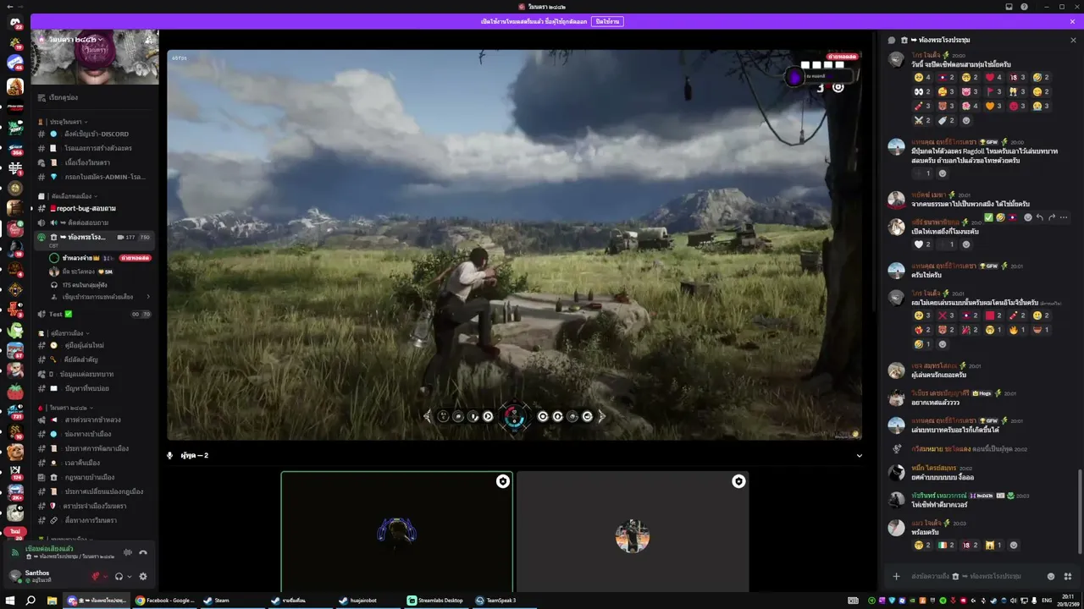1084x609 pixels.
Task: Open Windows taskbar search
Action: [31, 601]
